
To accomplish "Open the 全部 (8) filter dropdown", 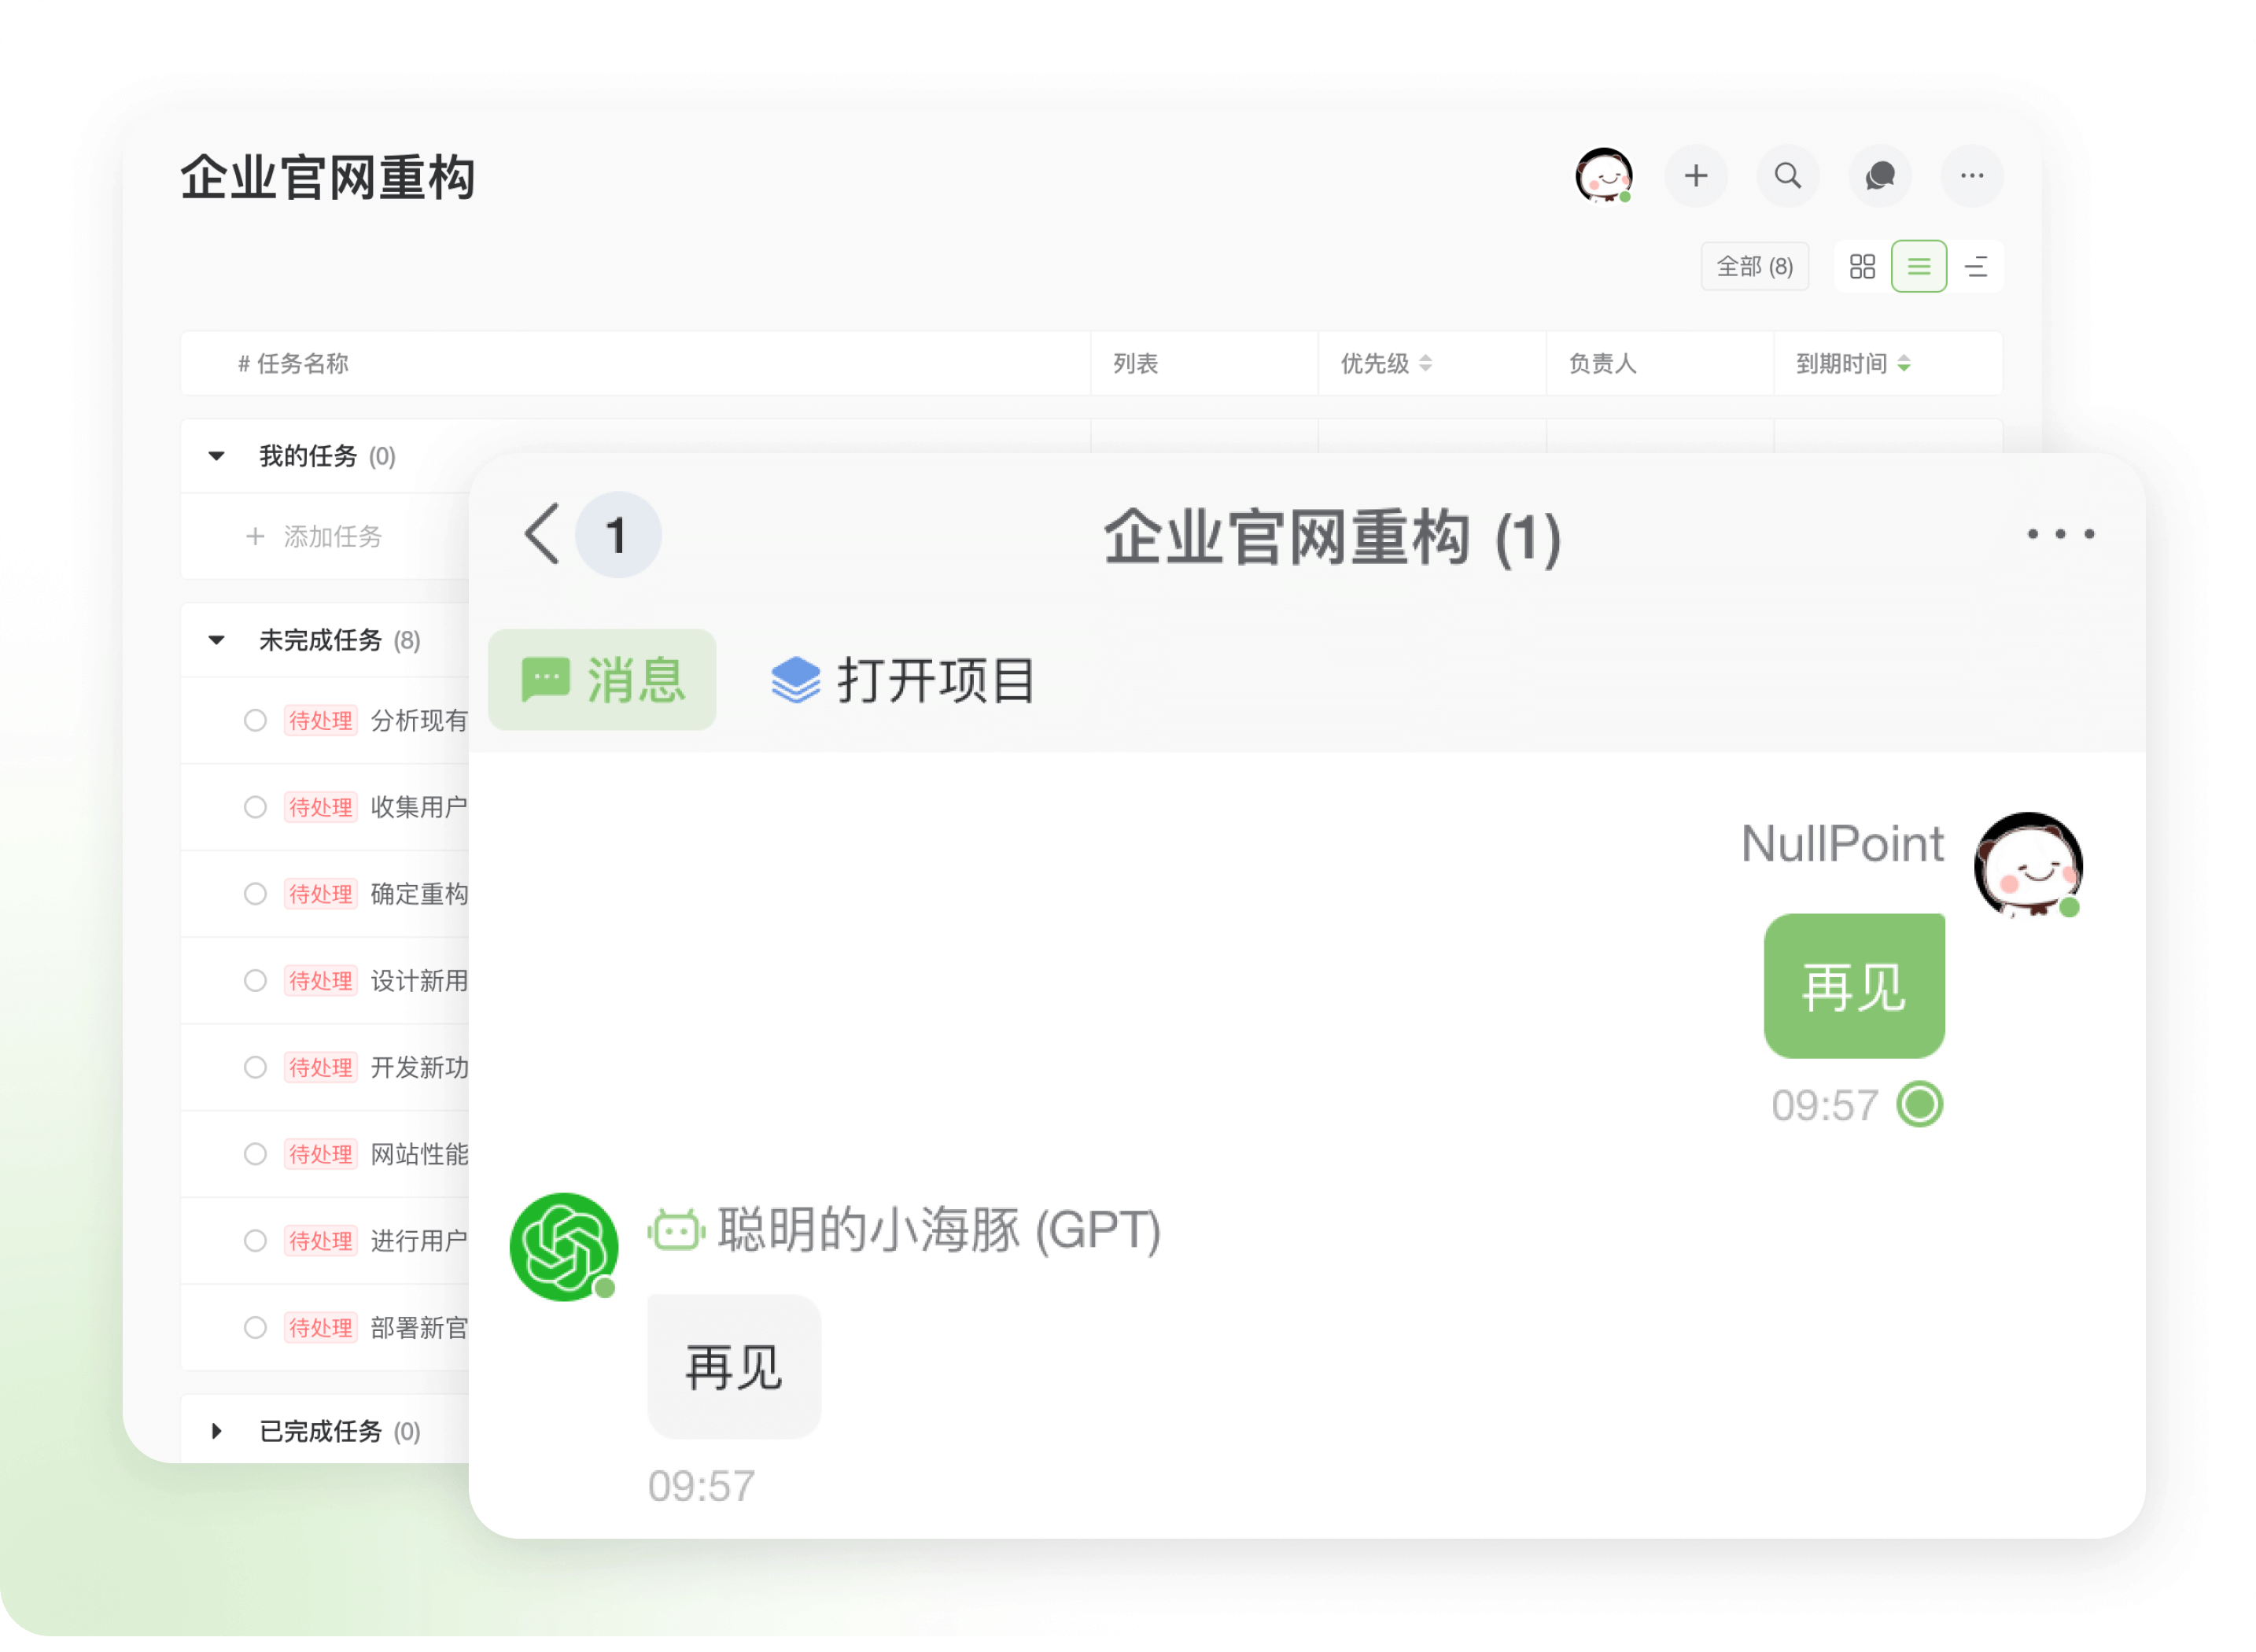I will tap(1755, 266).
